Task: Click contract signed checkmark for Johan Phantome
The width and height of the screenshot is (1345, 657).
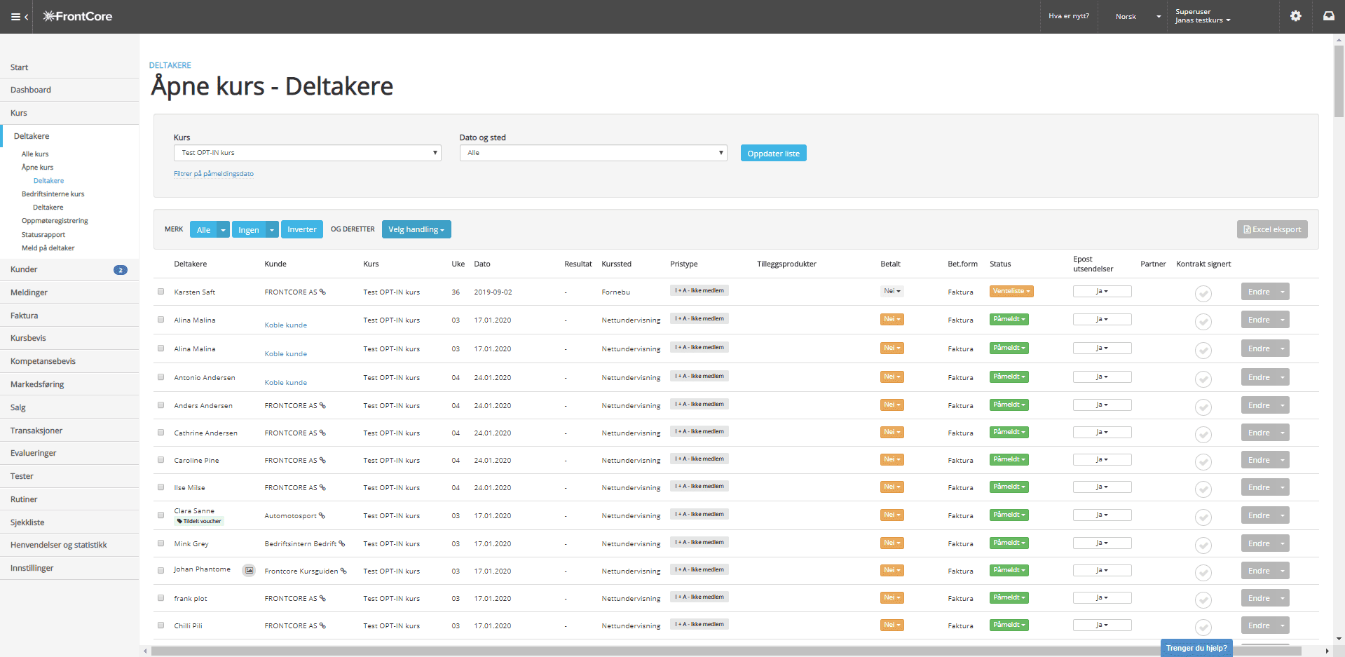Action: (x=1203, y=572)
